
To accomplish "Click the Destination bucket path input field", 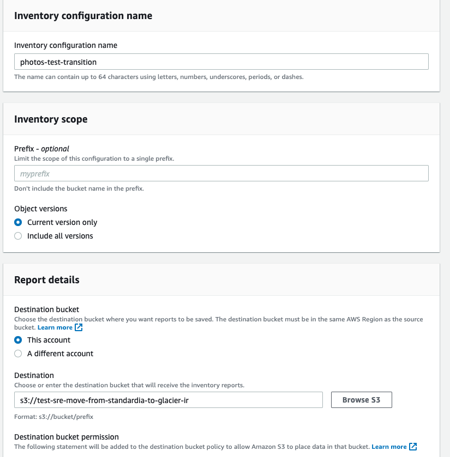I will pos(169,399).
